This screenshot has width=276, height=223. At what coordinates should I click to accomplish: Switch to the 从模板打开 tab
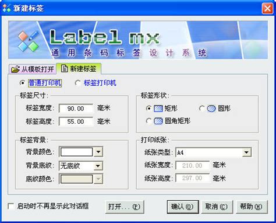coord(33,69)
